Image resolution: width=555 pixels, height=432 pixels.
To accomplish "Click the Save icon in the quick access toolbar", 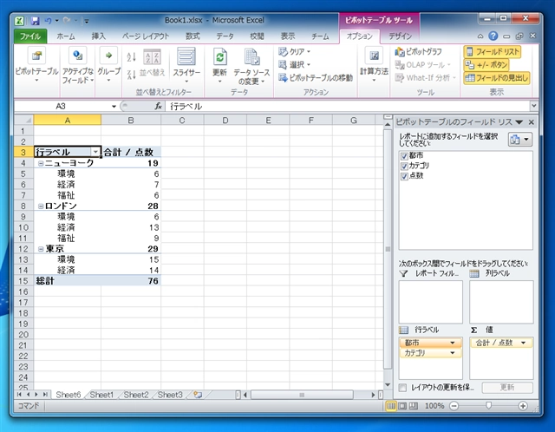I will click(x=35, y=21).
